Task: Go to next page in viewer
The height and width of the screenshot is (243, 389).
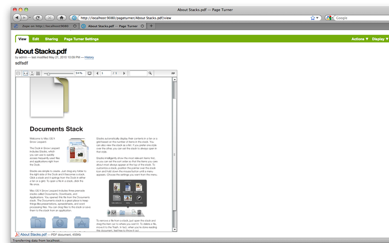Action: [124, 73]
